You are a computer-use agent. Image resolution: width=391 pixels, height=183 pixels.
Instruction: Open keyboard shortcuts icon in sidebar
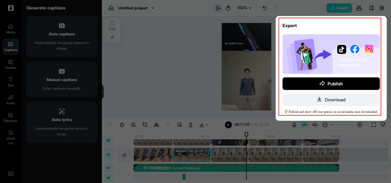tap(11, 174)
